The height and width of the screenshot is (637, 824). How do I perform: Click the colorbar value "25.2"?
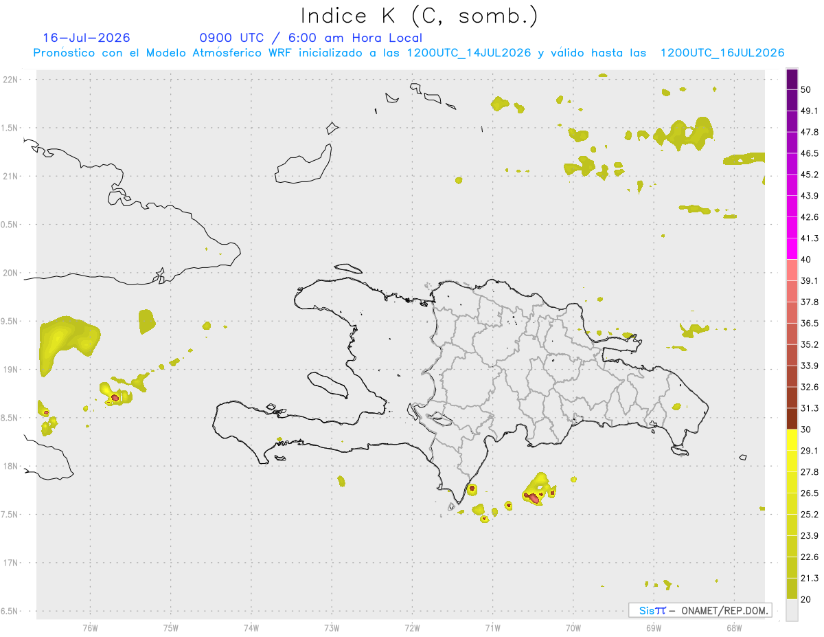[810, 515]
